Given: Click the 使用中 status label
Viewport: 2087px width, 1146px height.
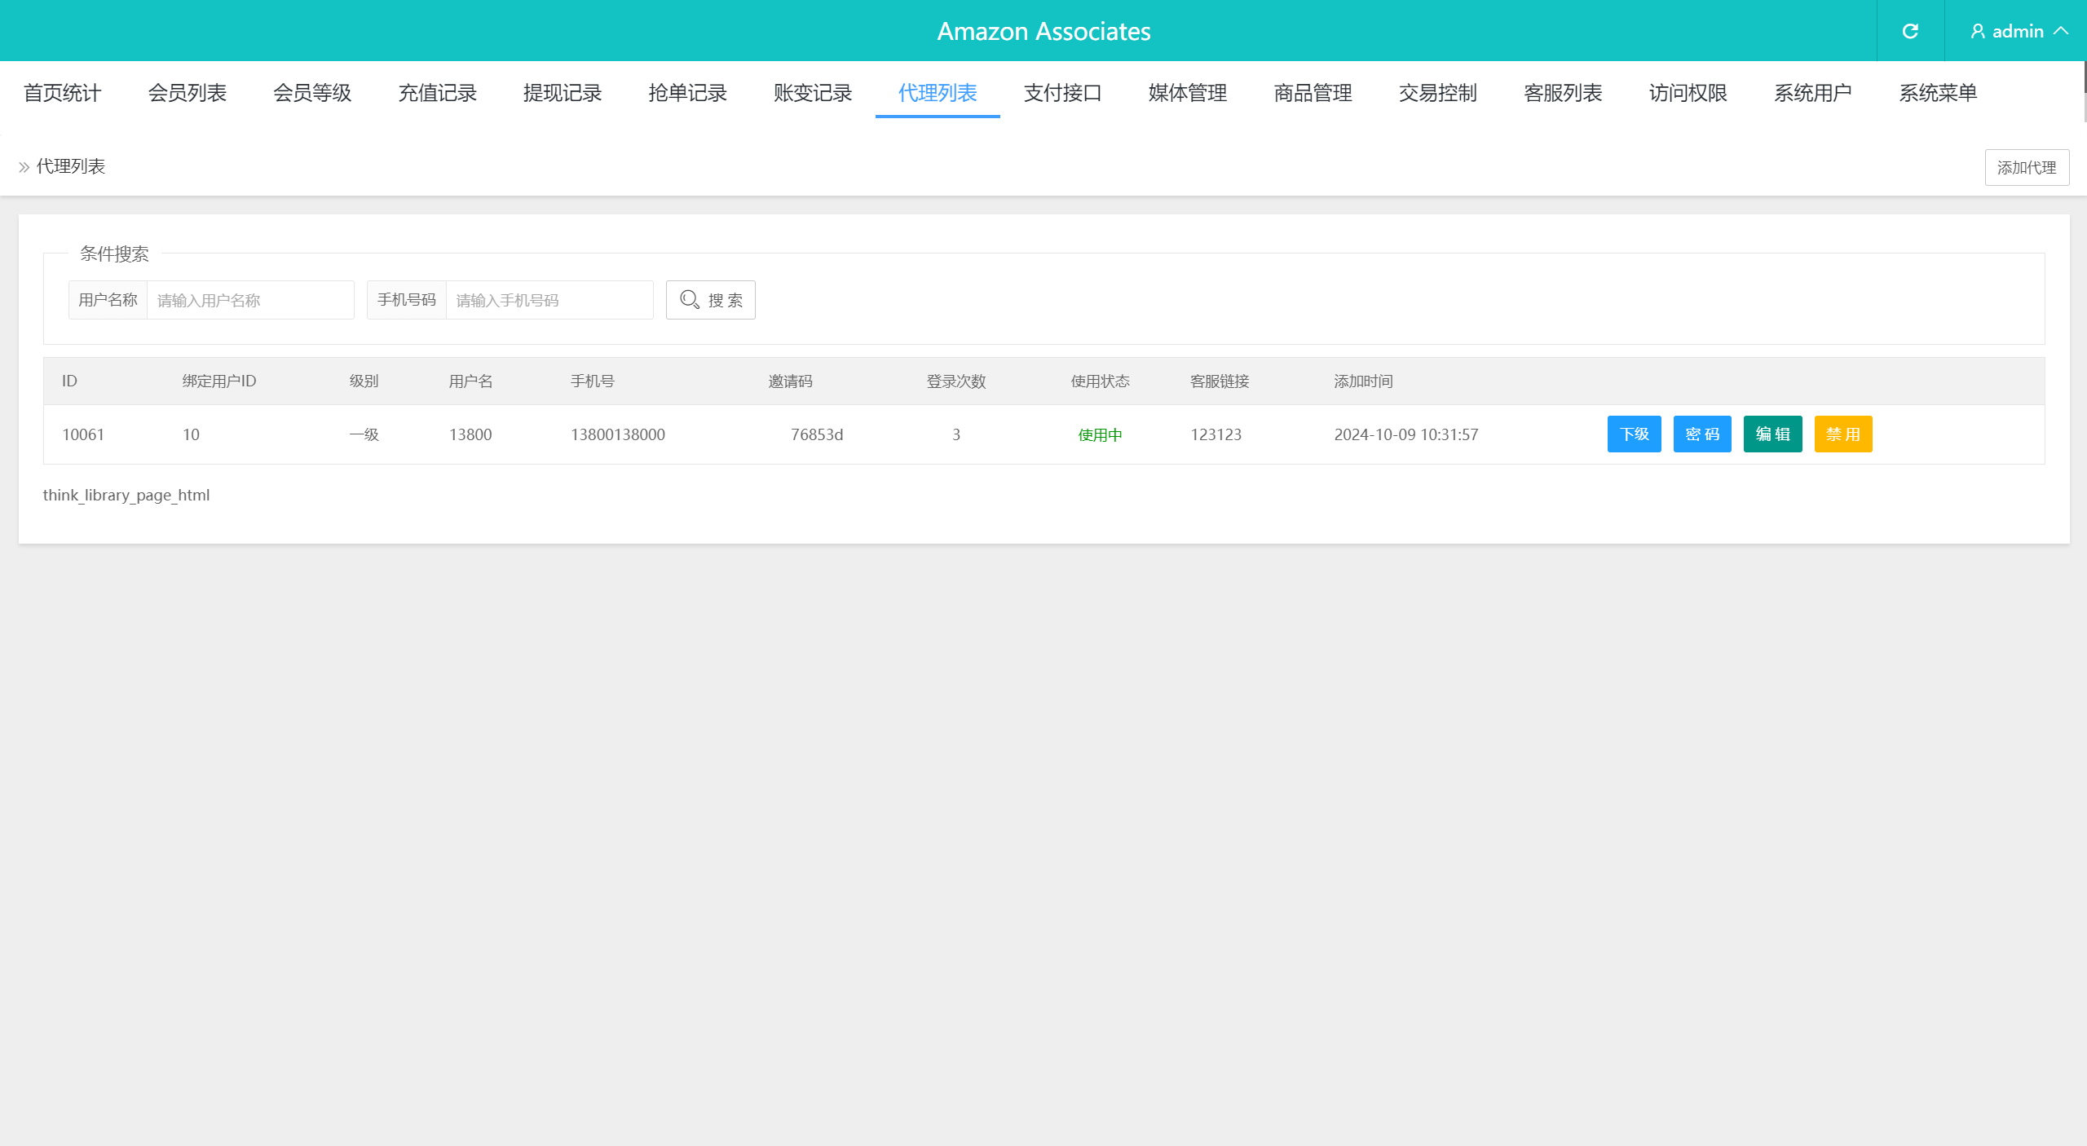Looking at the screenshot, I should click(x=1100, y=435).
